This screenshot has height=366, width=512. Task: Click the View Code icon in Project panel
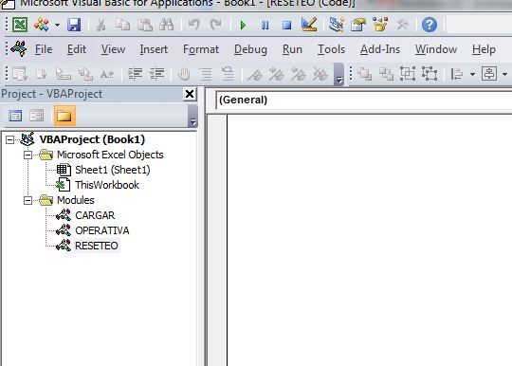coord(15,116)
